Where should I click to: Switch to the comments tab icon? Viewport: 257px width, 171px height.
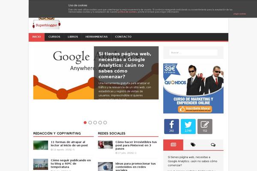coord(213,144)
